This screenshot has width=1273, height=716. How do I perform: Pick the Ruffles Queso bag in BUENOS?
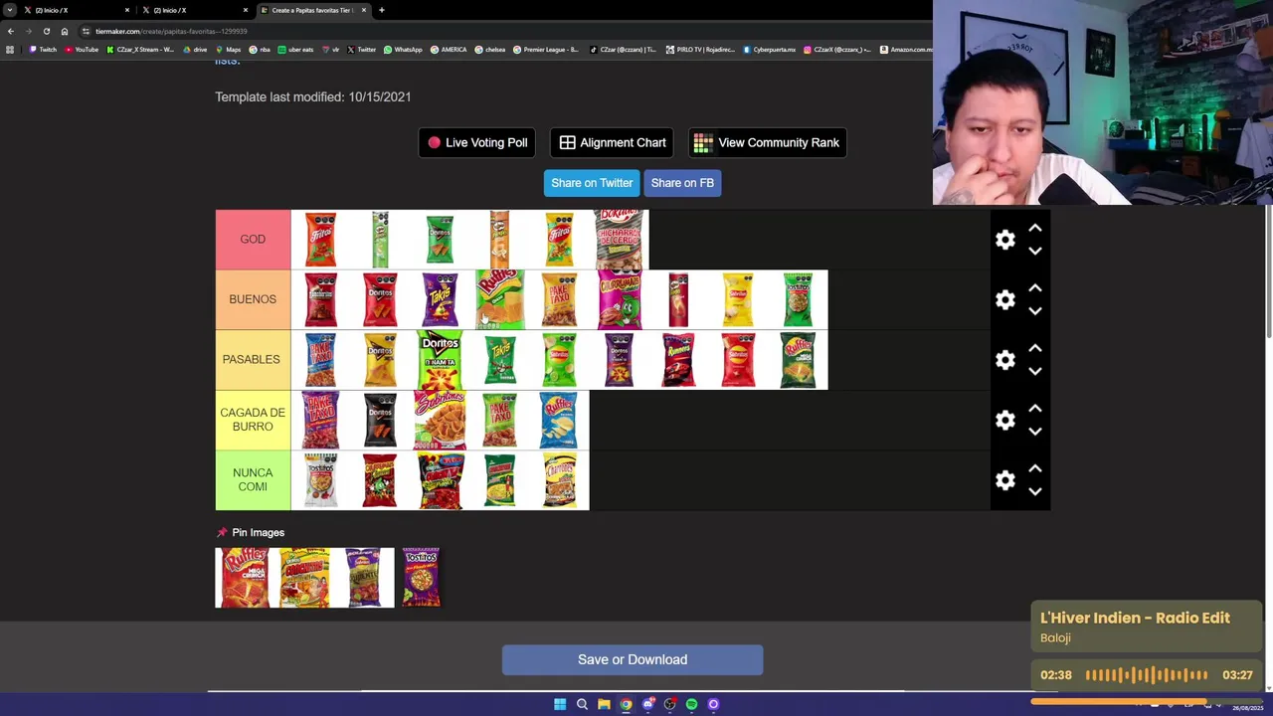pos(500,297)
